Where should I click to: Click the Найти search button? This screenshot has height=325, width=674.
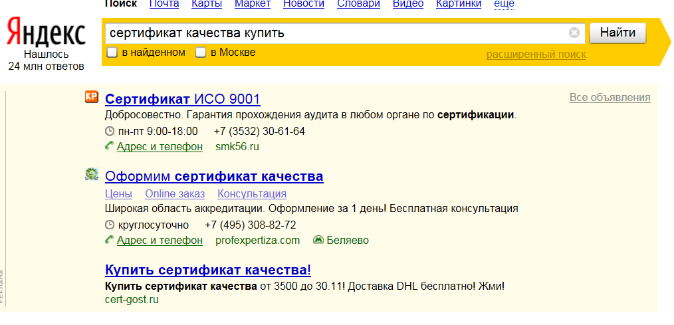click(x=618, y=33)
